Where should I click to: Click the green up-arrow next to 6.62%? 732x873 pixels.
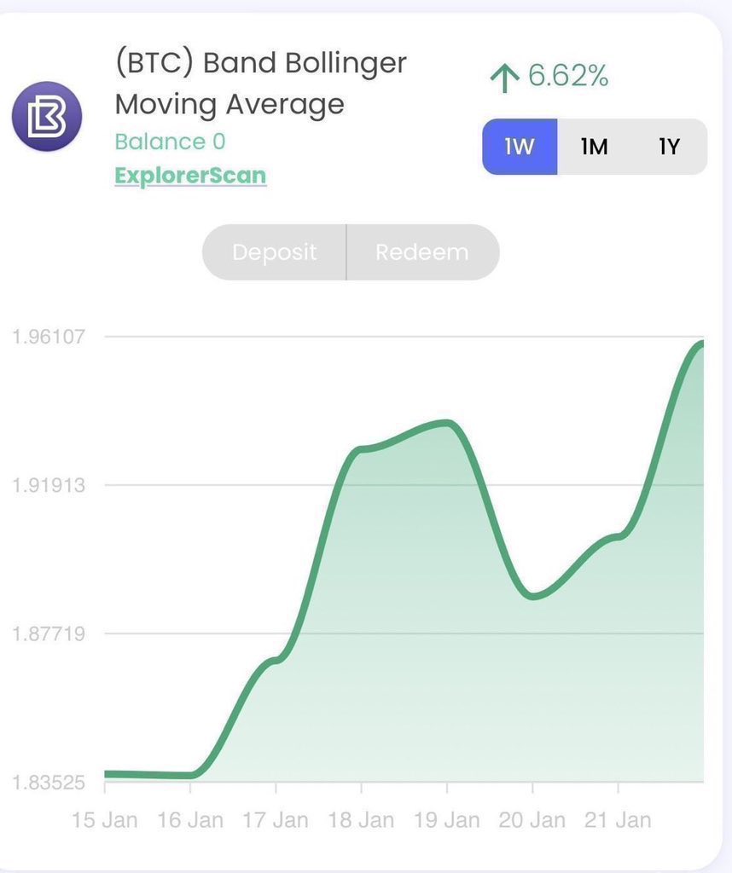point(505,78)
